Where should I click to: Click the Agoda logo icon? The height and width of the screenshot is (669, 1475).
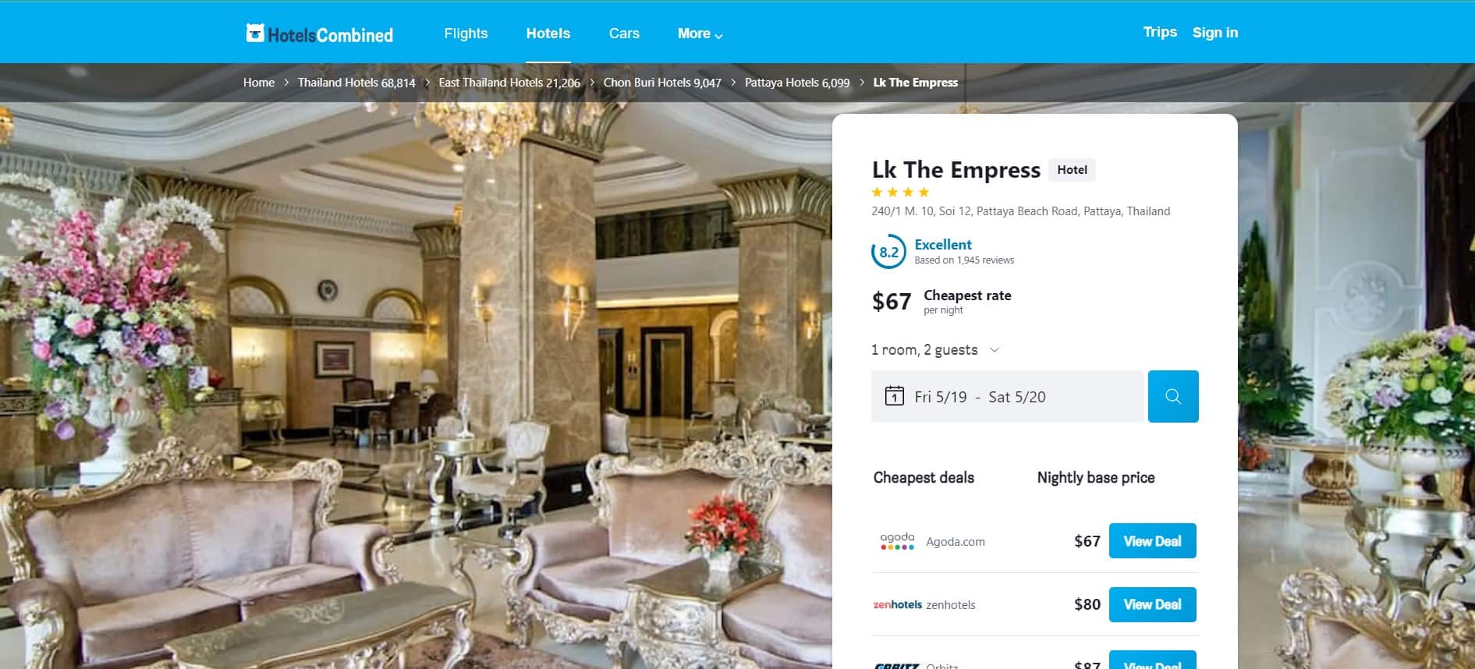(x=897, y=541)
